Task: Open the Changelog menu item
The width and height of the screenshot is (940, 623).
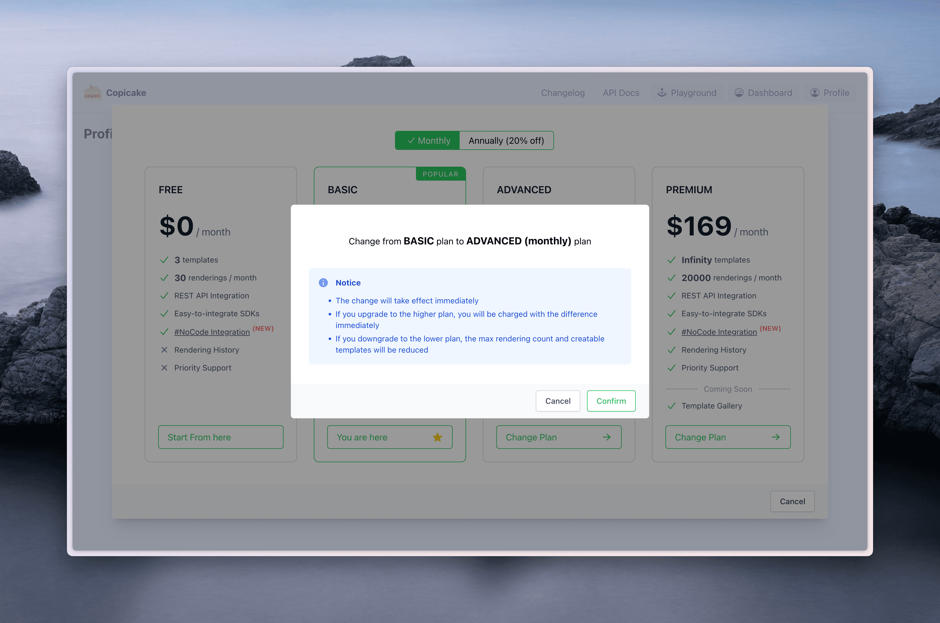Action: click(562, 93)
